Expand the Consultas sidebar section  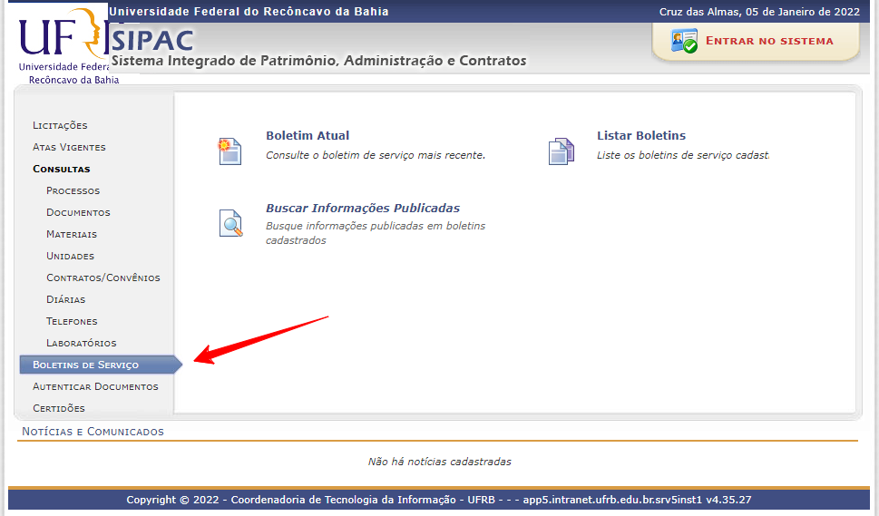[61, 169]
